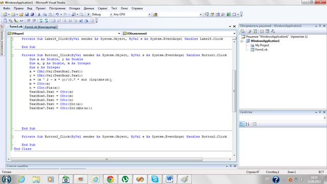Click View Code in the Solution Explorer toolbar
The height and width of the screenshot is (184, 327).
262,31
